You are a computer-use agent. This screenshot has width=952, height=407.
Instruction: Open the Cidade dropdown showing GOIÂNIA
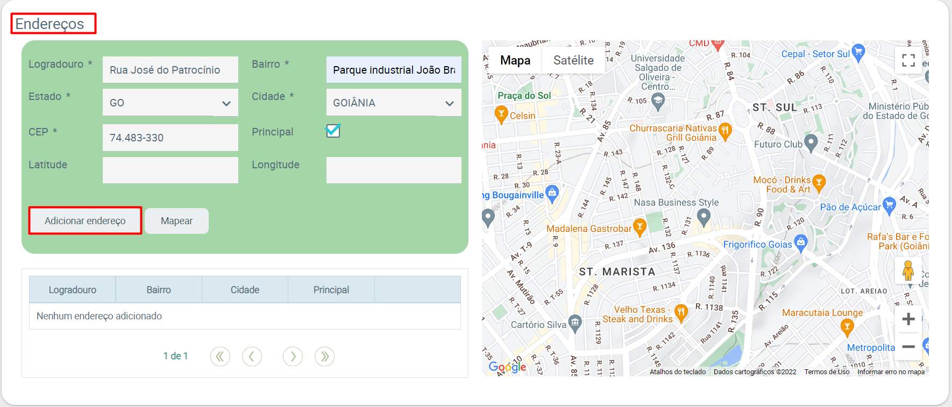[394, 103]
